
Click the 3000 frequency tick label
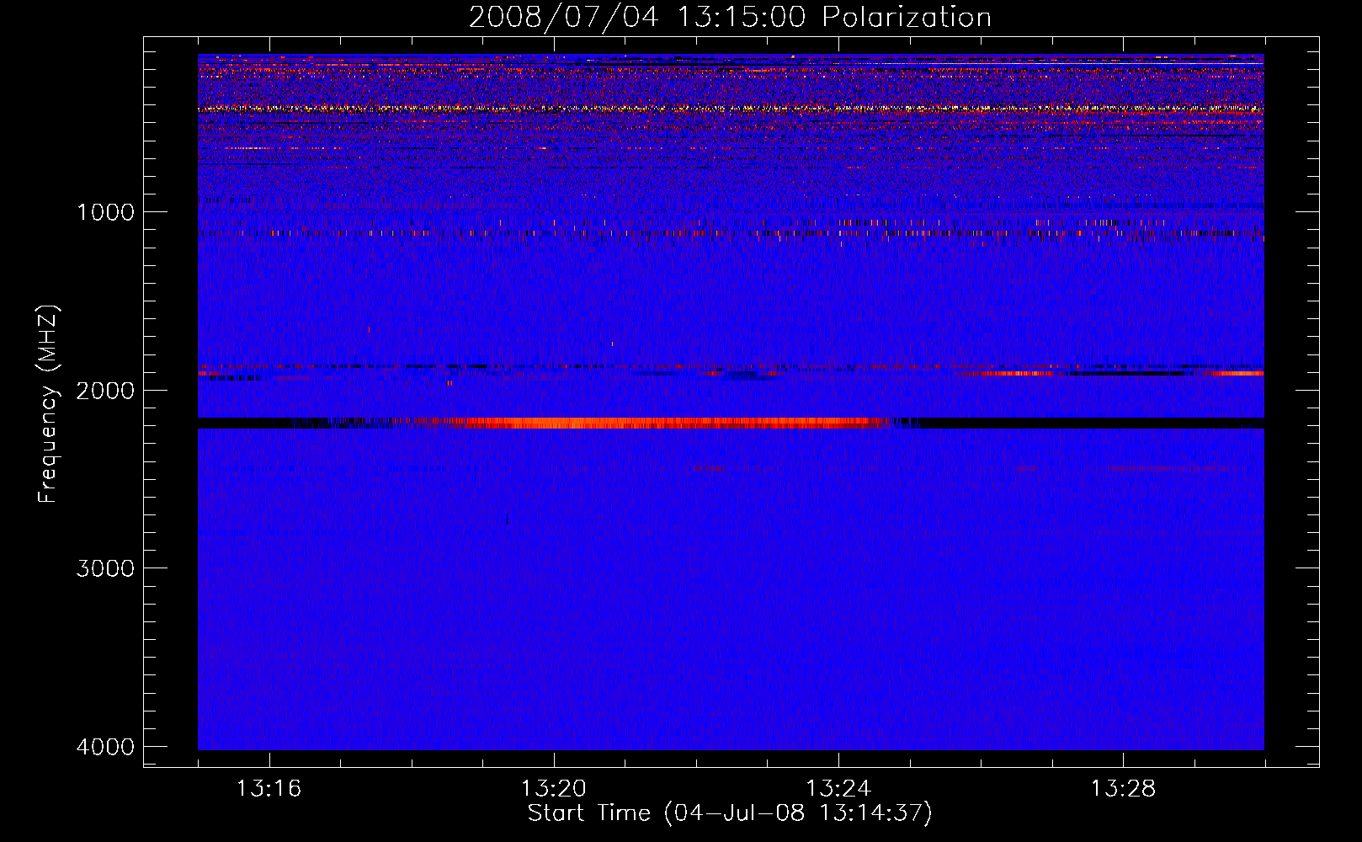click(x=106, y=568)
